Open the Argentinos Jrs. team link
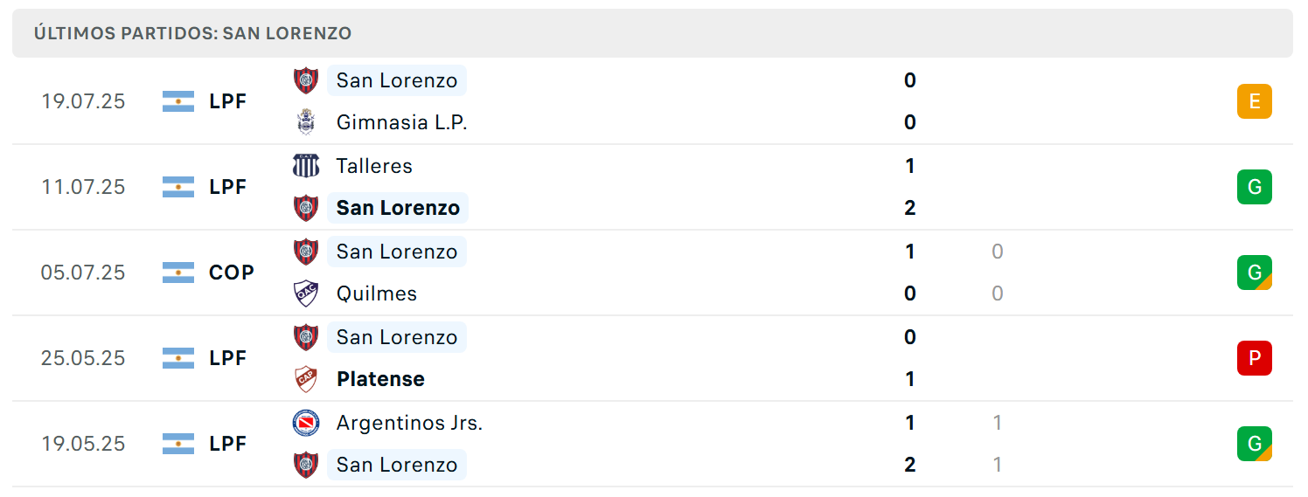Image resolution: width=1308 pixels, height=497 pixels. click(409, 423)
